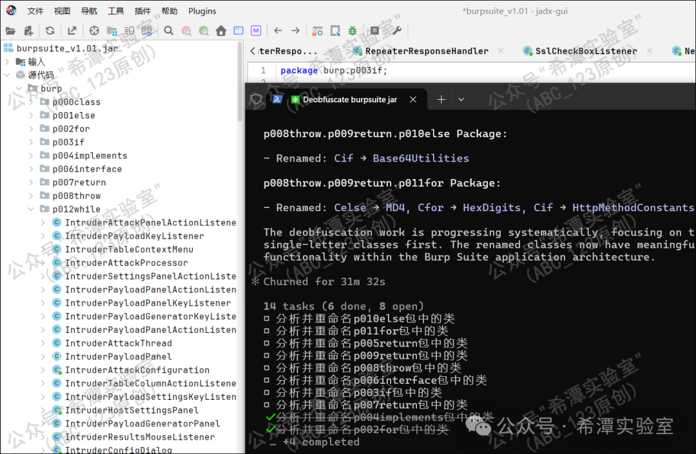Click the add files icon
The image size is (696, 454).
tap(28, 31)
